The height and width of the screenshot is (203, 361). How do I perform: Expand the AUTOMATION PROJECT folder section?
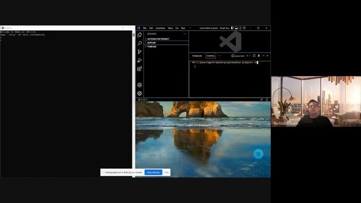point(166,39)
